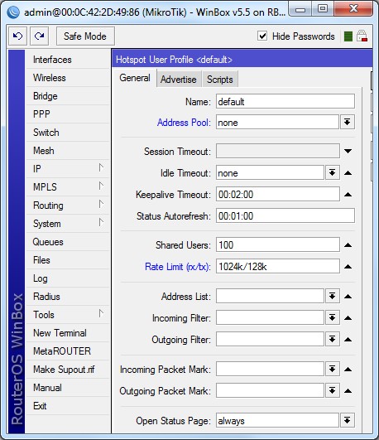Expand the Session Timeout field arrow
This screenshot has width=379, height=440.
(x=348, y=151)
